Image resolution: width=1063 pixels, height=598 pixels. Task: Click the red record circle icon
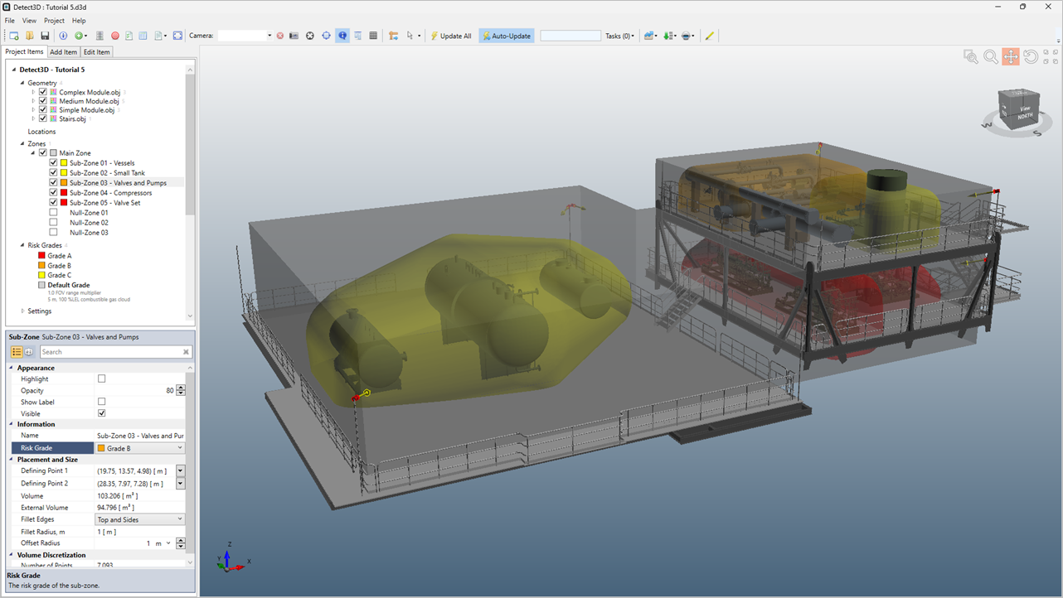coord(115,36)
